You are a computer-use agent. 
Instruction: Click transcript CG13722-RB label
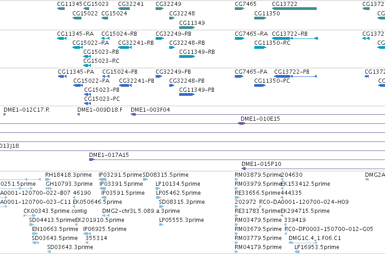(290, 34)
